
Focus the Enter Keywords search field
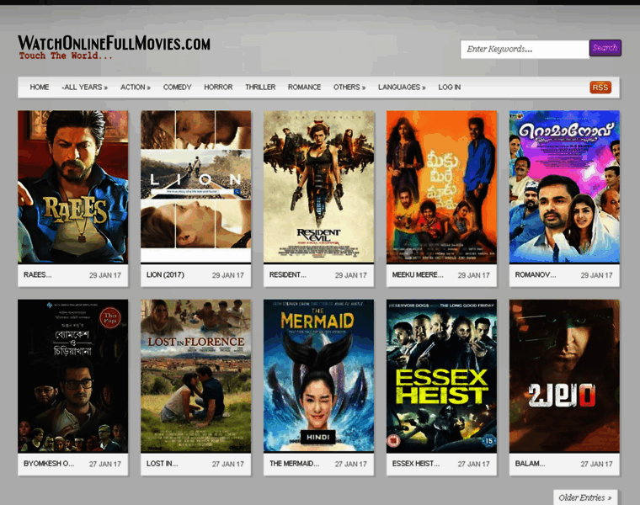click(524, 50)
